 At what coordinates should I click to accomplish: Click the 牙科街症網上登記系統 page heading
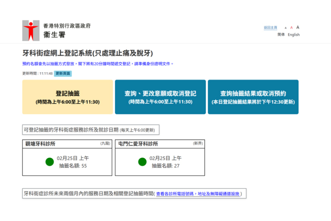[x=87, y=54]
